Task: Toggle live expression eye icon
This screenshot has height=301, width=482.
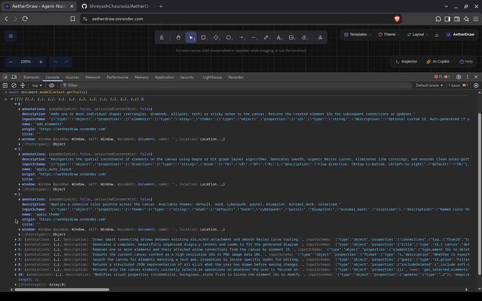Action: pos(51,85)
